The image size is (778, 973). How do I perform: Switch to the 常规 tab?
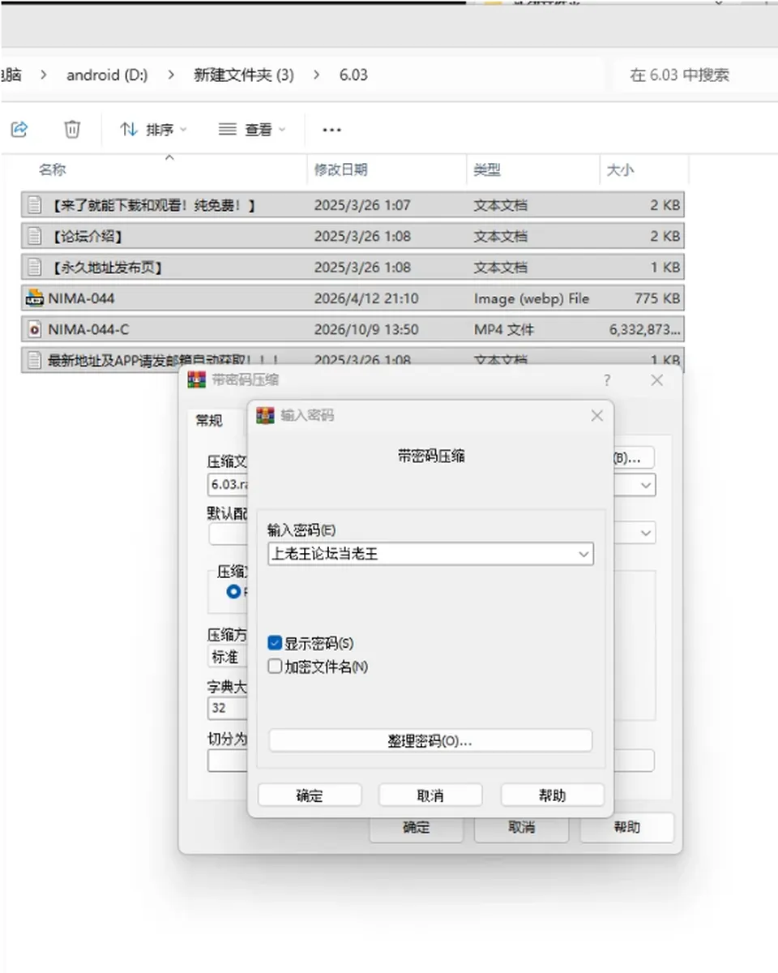coord(209,420)
